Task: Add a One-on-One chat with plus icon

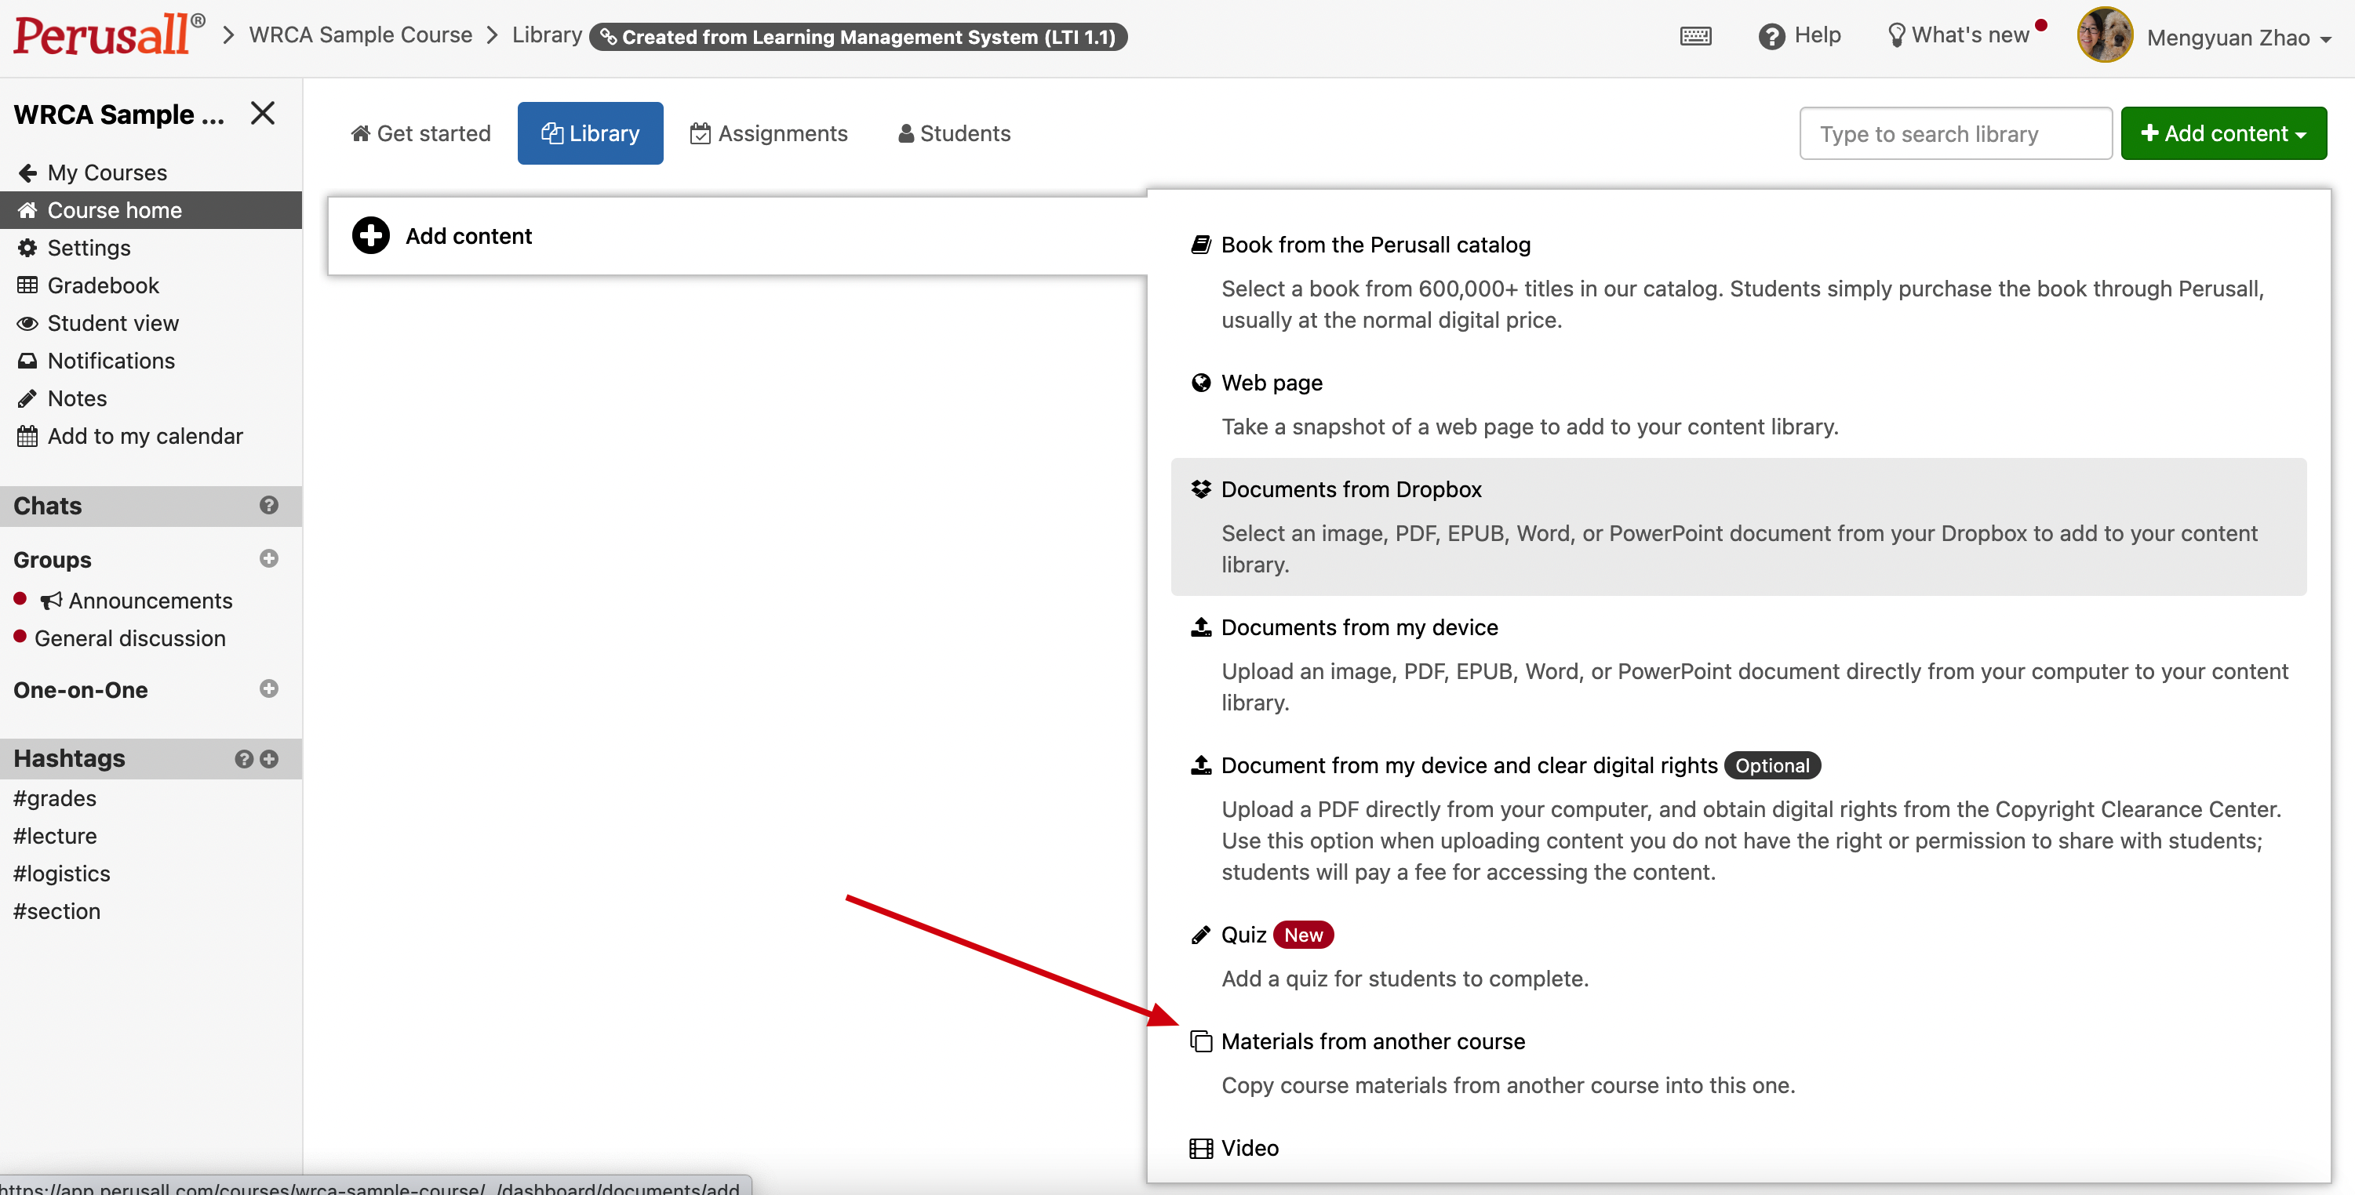Action: pyautogui.click(x=268, y=689)
